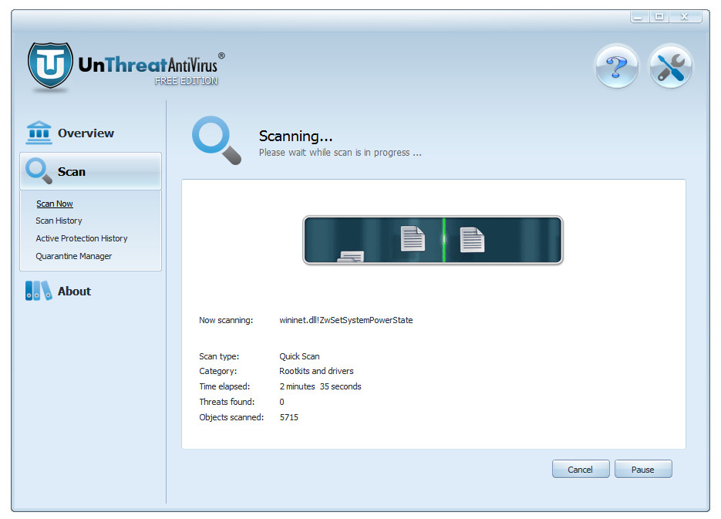This screenshot has width=721, height=519.
Task: Minimize the UnThreat window
Action: (639, 17)
